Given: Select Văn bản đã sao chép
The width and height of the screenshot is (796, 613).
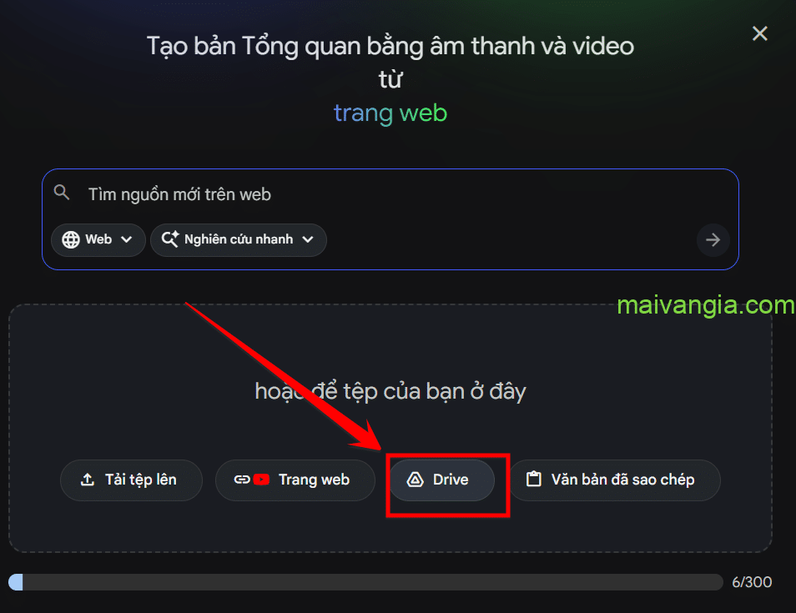Looking at the screenshot, I should click(x=615, y=480).
